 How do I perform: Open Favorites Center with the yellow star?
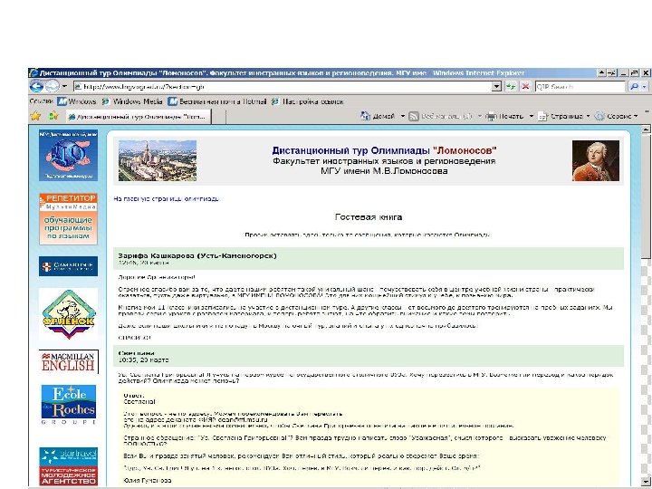(35, 116)
